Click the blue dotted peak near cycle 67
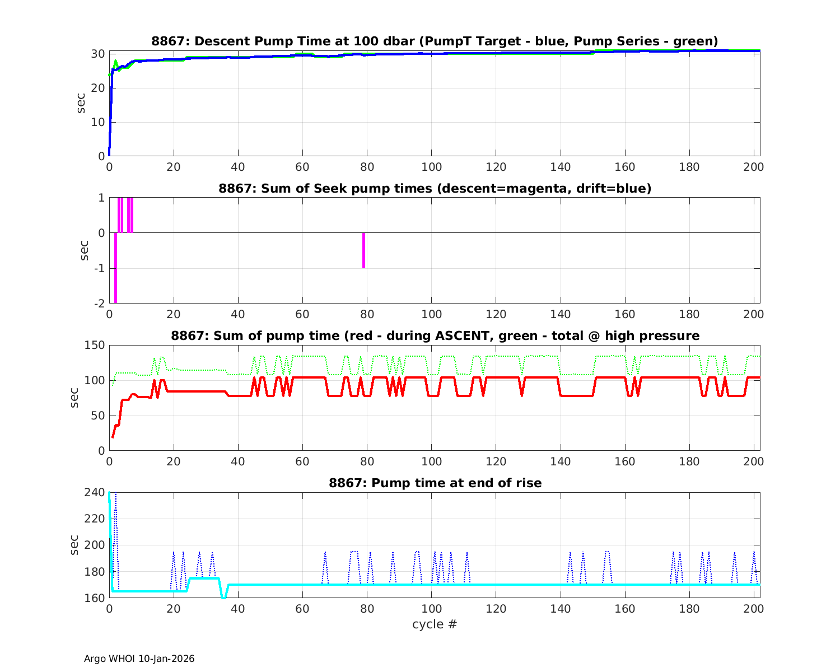 click(x=325, y=554)
